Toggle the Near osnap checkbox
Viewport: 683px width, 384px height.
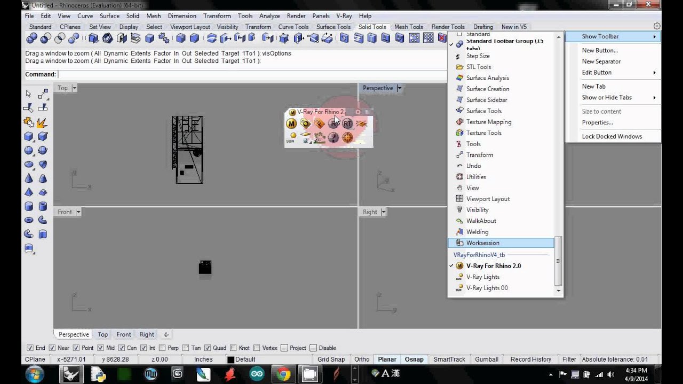pyautogui.click(x=52, y=348)
